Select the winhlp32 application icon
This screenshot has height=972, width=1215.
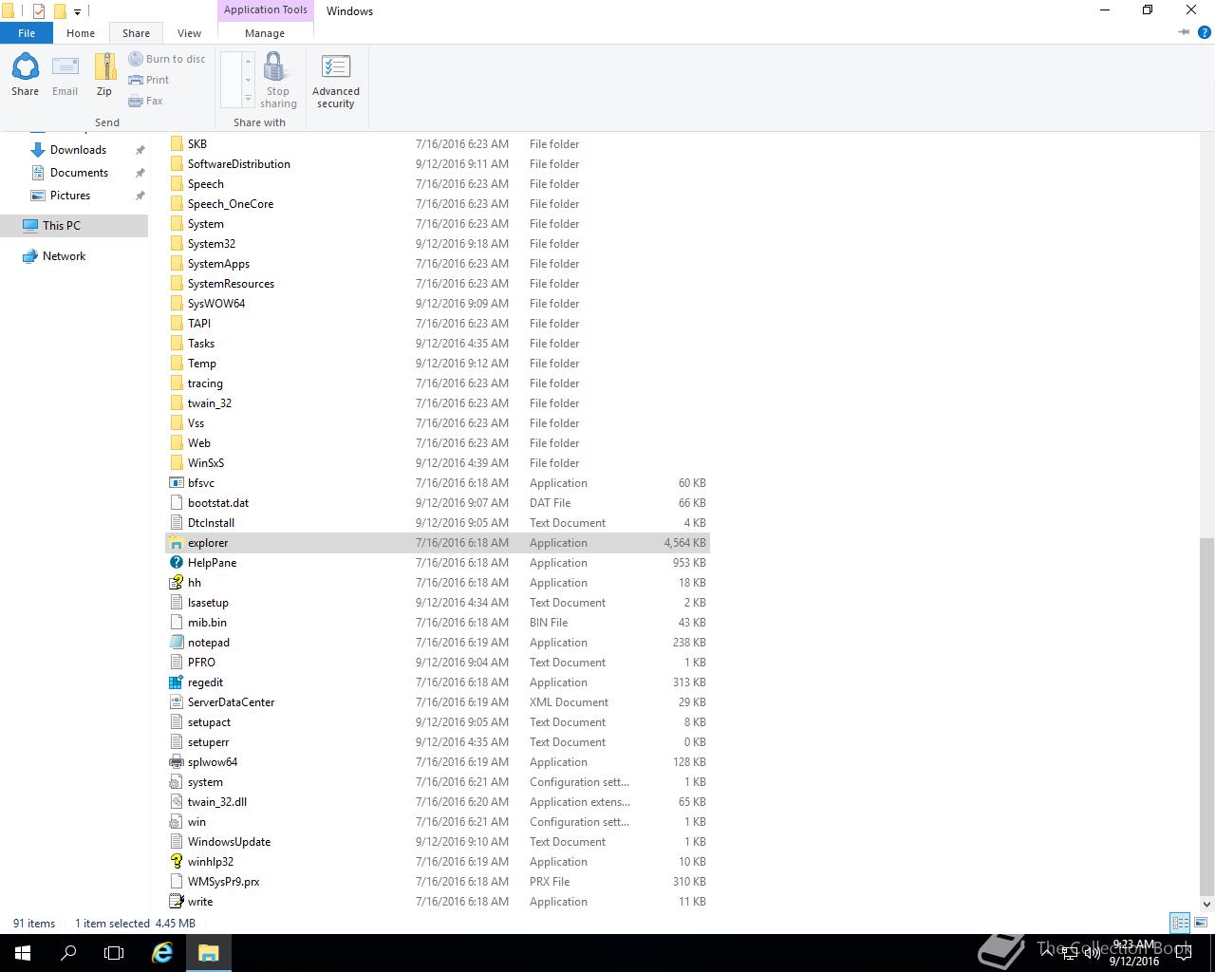176,862
